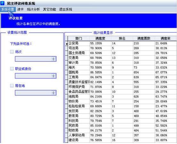Click the 55.155% satisfaction value
This screenshot has height=144, width=177.
96,44
